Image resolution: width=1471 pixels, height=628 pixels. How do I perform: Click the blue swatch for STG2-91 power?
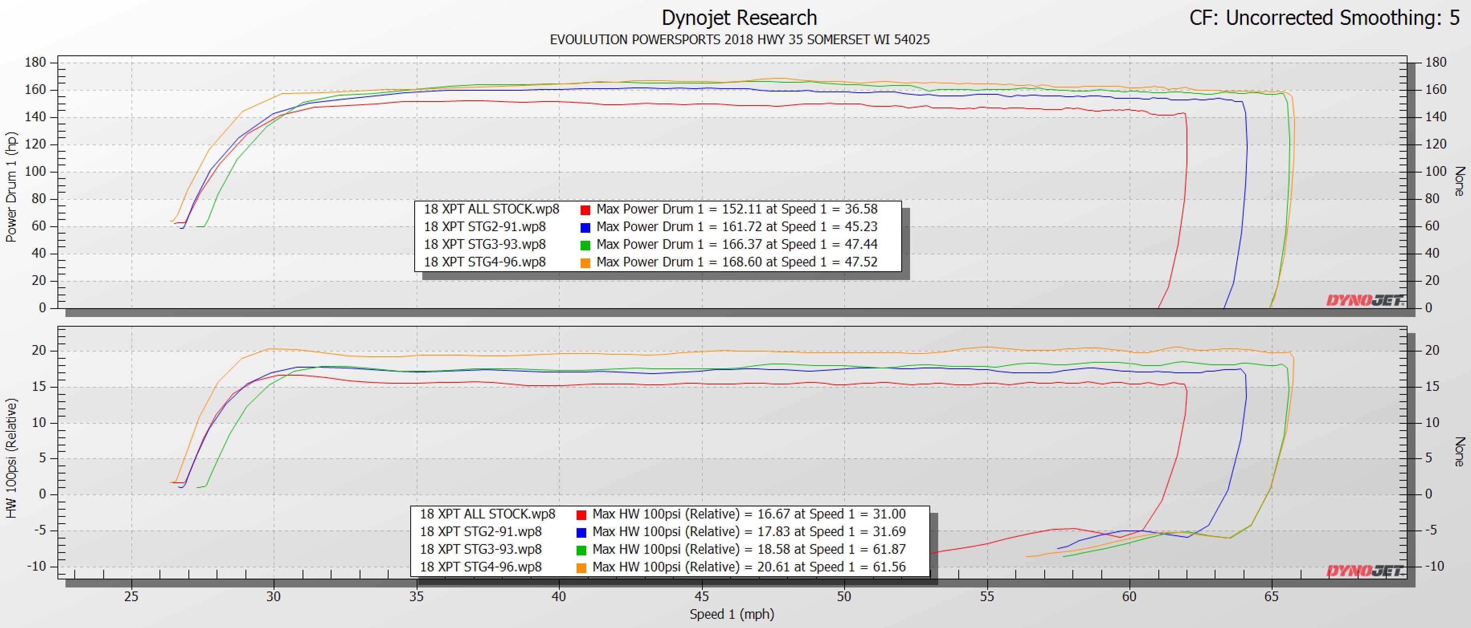click(x=585, y=228)
